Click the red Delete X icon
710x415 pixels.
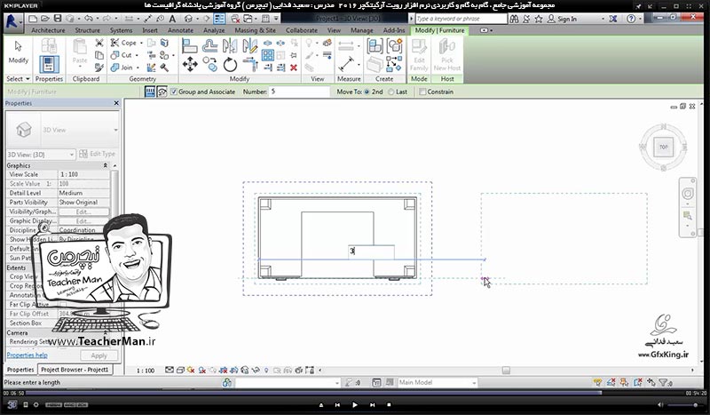(294, 68)
